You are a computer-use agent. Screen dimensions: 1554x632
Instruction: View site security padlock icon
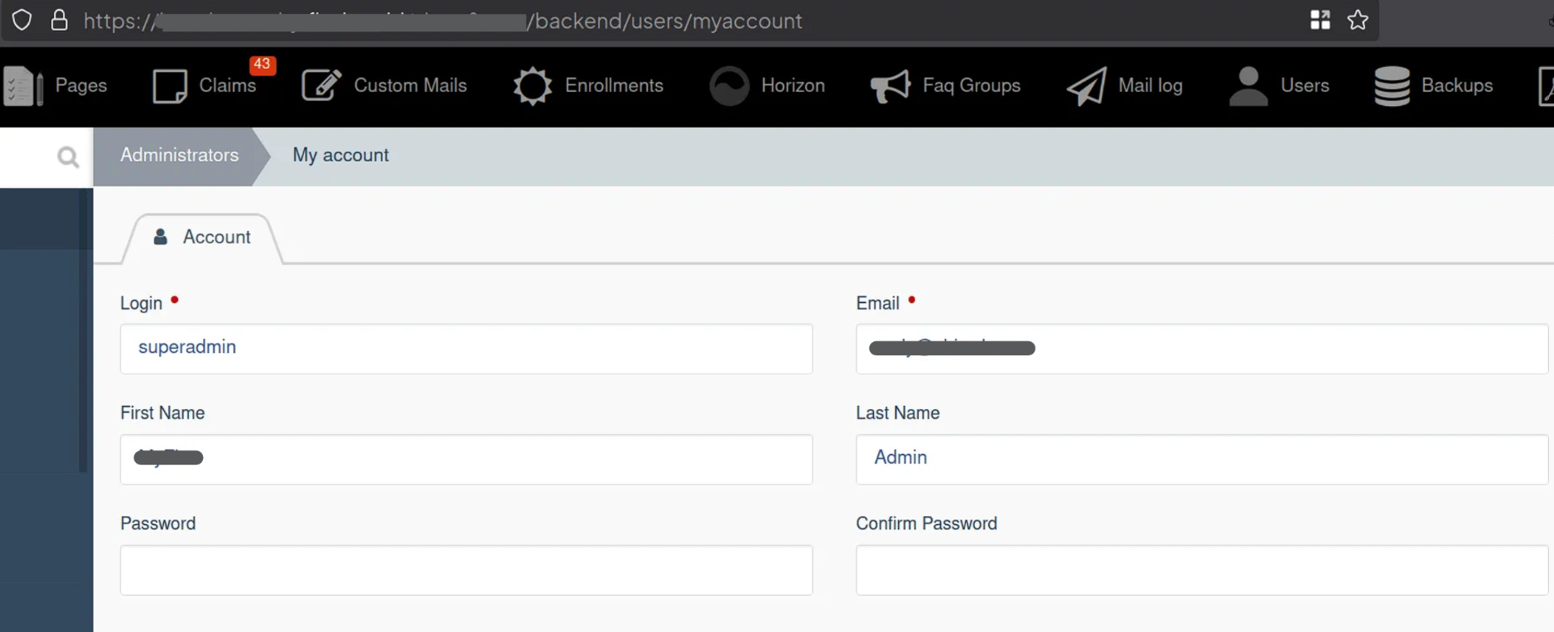tap(59, 20)
